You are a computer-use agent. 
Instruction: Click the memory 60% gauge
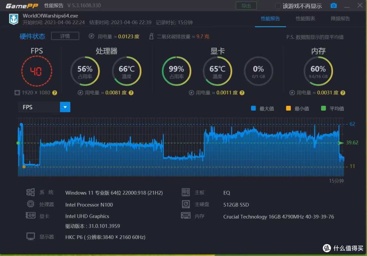tap(318, 71)
